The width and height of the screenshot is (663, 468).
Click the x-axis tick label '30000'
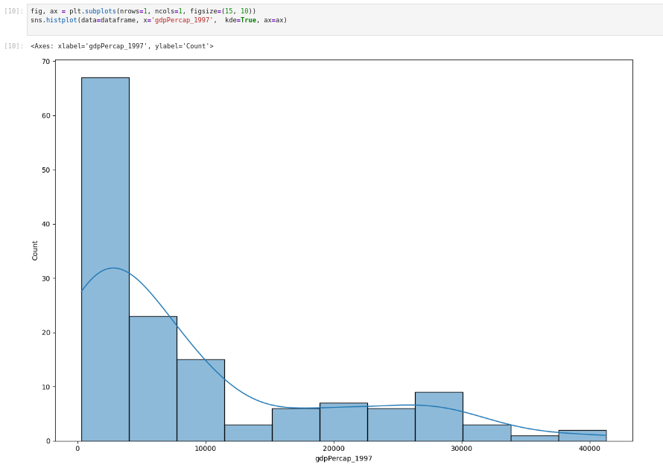coord(461,449)
